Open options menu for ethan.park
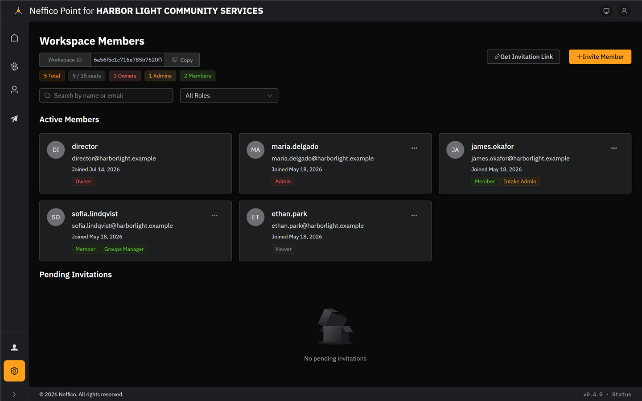This screenshot has width=642, height=401. coord(414,215)
